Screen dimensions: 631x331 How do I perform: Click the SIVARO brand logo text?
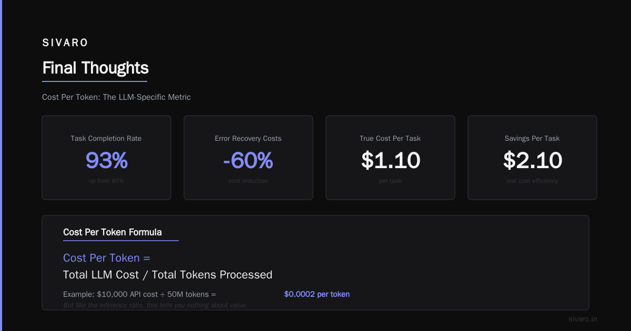65,43
